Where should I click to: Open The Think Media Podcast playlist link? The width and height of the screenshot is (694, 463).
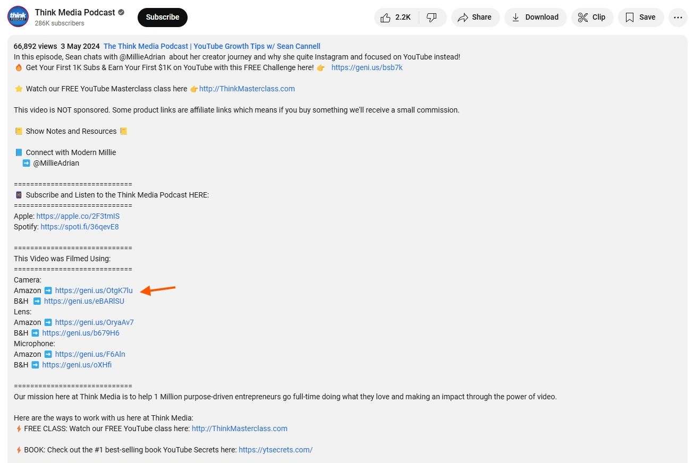(x=212, y=46)
